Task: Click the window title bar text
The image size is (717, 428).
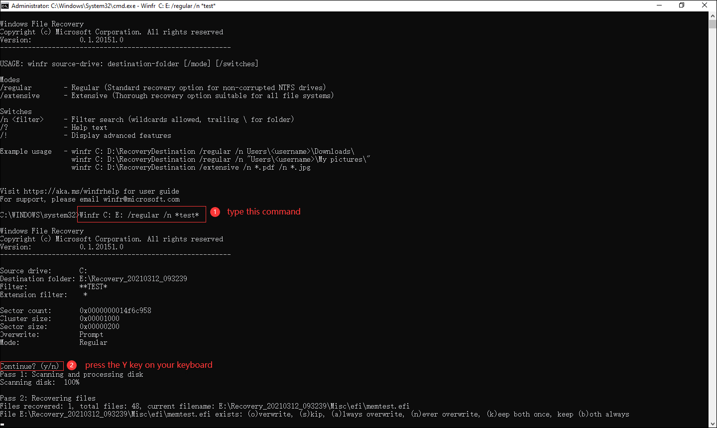Action: pos(114,5)
